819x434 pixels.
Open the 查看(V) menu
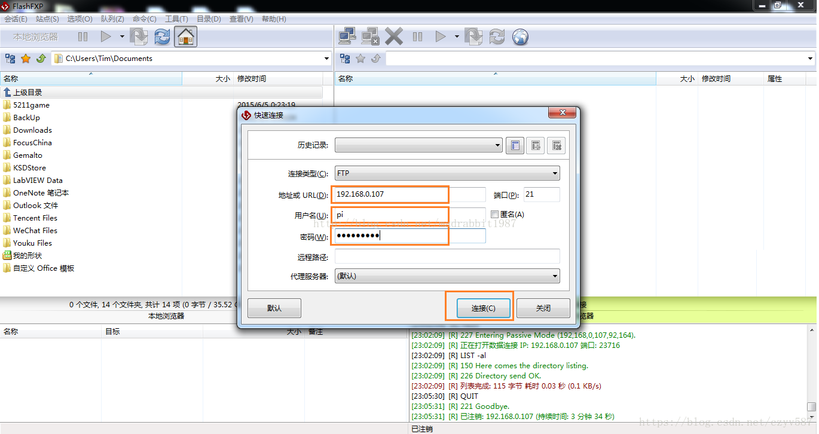pyautogui.click(x=241, y=19)
